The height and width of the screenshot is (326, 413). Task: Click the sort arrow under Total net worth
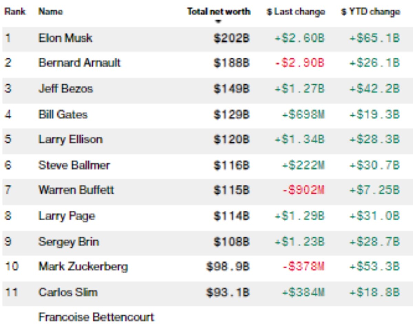coord(218,22)
